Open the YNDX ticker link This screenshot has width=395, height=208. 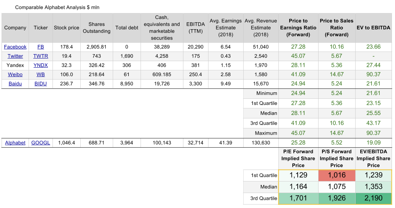click(41, 65)
